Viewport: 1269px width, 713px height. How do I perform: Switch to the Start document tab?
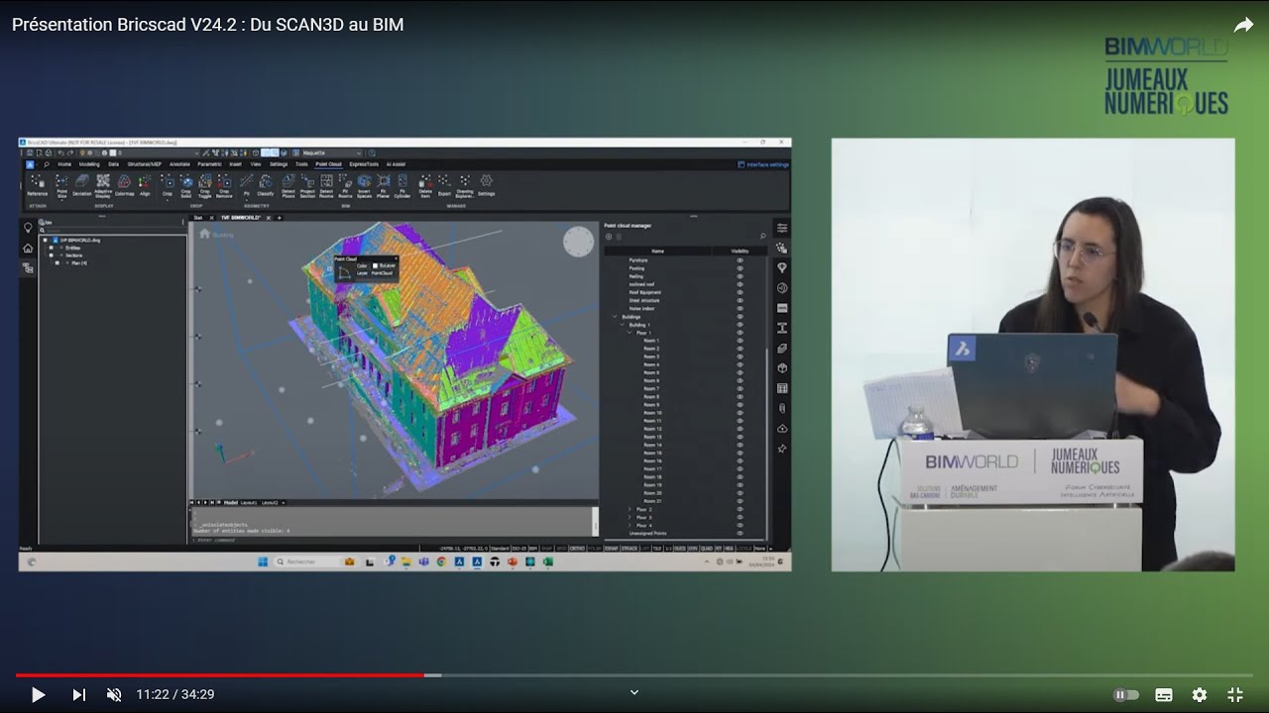pos(198,217)
